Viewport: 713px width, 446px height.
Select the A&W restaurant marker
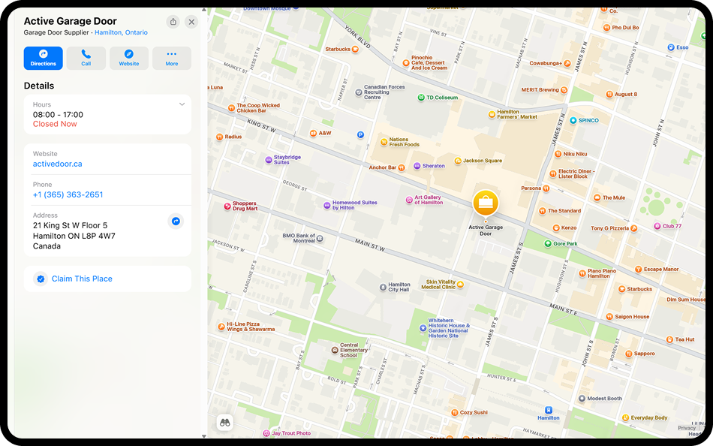pyautogui.click(x=313, y=134)
